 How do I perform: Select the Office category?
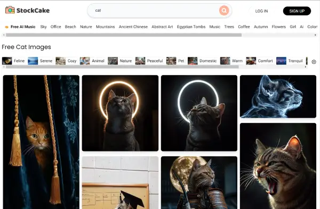(x=55, y=27)
